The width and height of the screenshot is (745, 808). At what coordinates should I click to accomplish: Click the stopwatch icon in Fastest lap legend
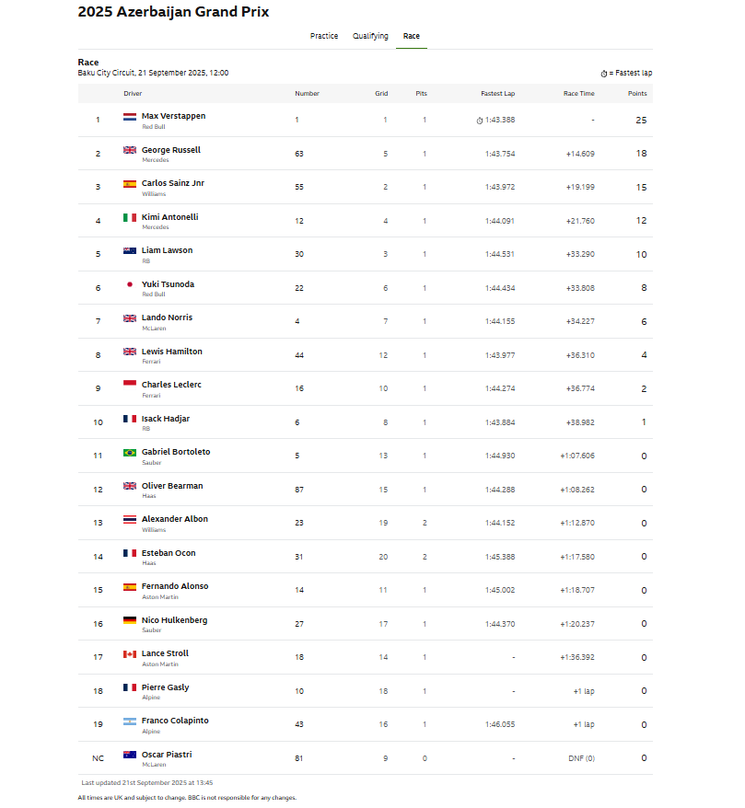(604, 74)
